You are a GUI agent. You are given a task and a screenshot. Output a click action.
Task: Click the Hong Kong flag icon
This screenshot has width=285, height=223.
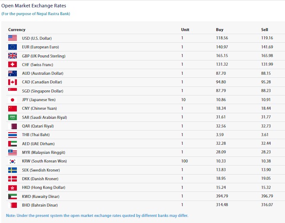[13, 188]
